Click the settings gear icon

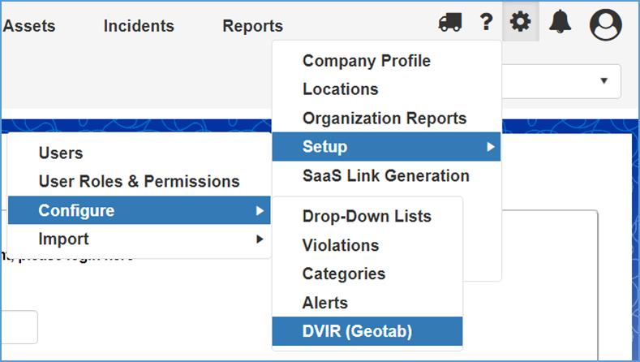click(x=520, y=23)
